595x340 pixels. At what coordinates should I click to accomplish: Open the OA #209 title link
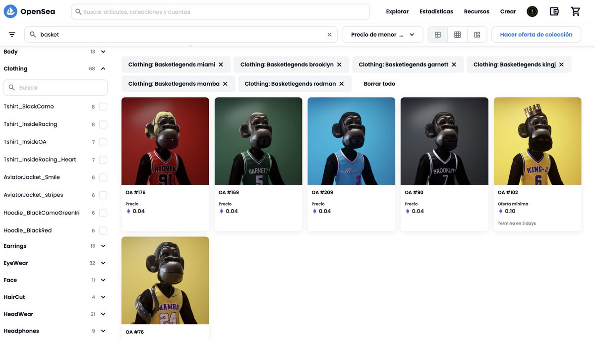coord(322,192)
